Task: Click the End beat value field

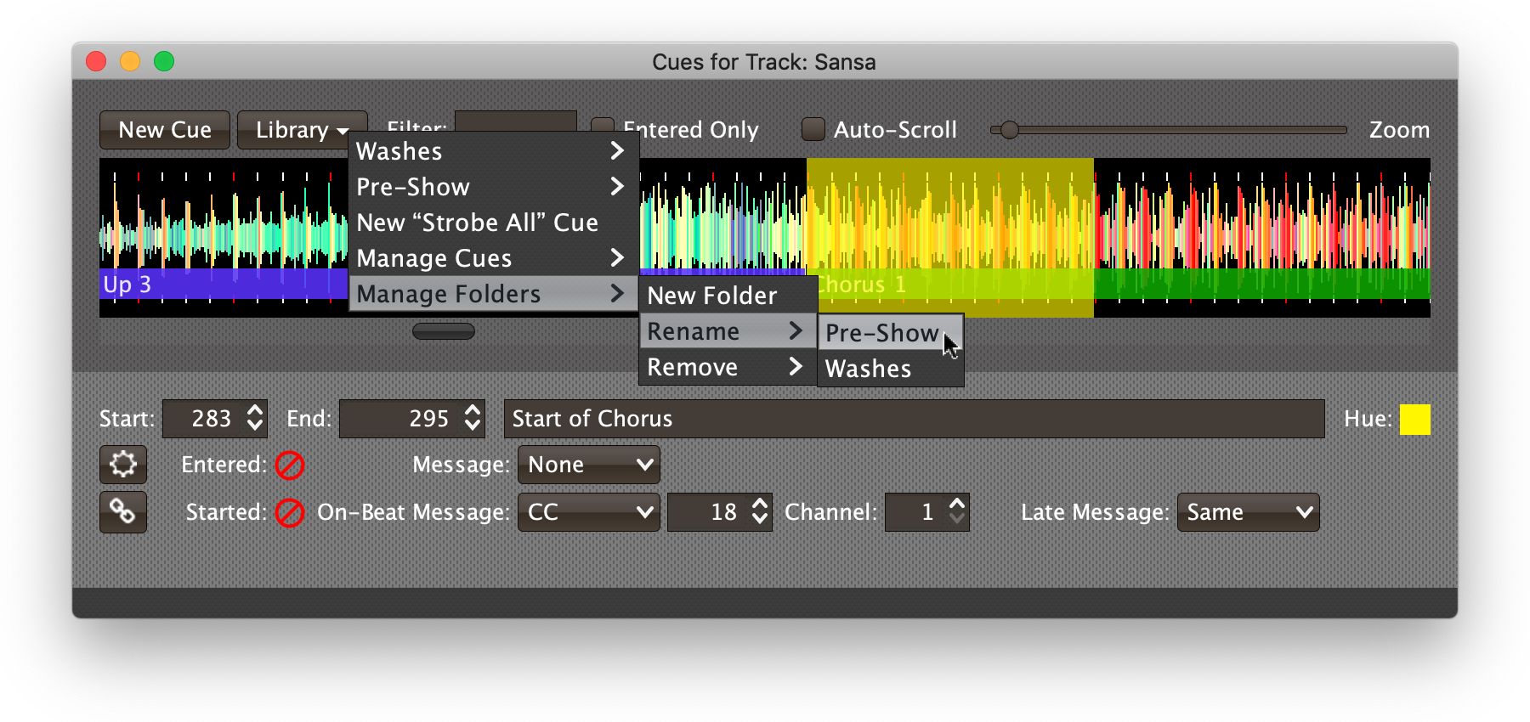Action: [x=399, y=419]
